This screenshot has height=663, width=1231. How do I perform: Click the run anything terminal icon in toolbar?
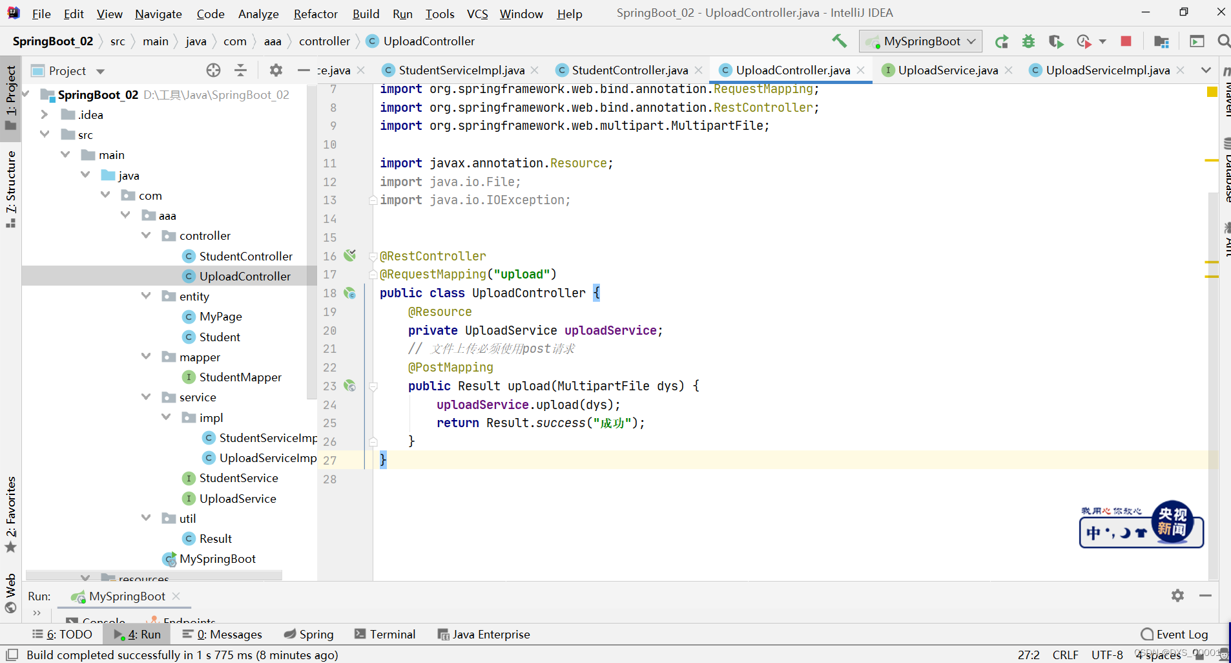click(x=1197, y=41)
